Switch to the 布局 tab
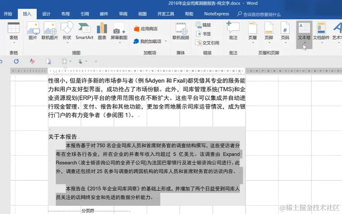The height and width of the screenshot is (214, 342). (65, 14)
